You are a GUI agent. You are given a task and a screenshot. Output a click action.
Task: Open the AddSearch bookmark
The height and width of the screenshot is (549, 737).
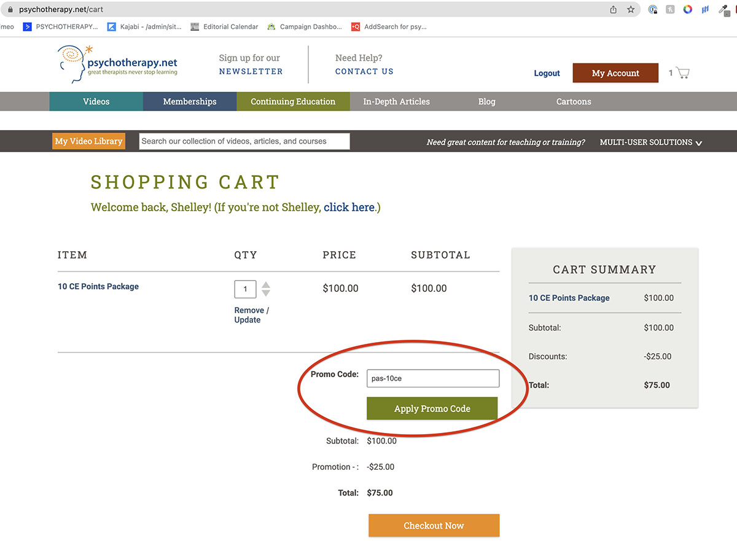point(389,26)
